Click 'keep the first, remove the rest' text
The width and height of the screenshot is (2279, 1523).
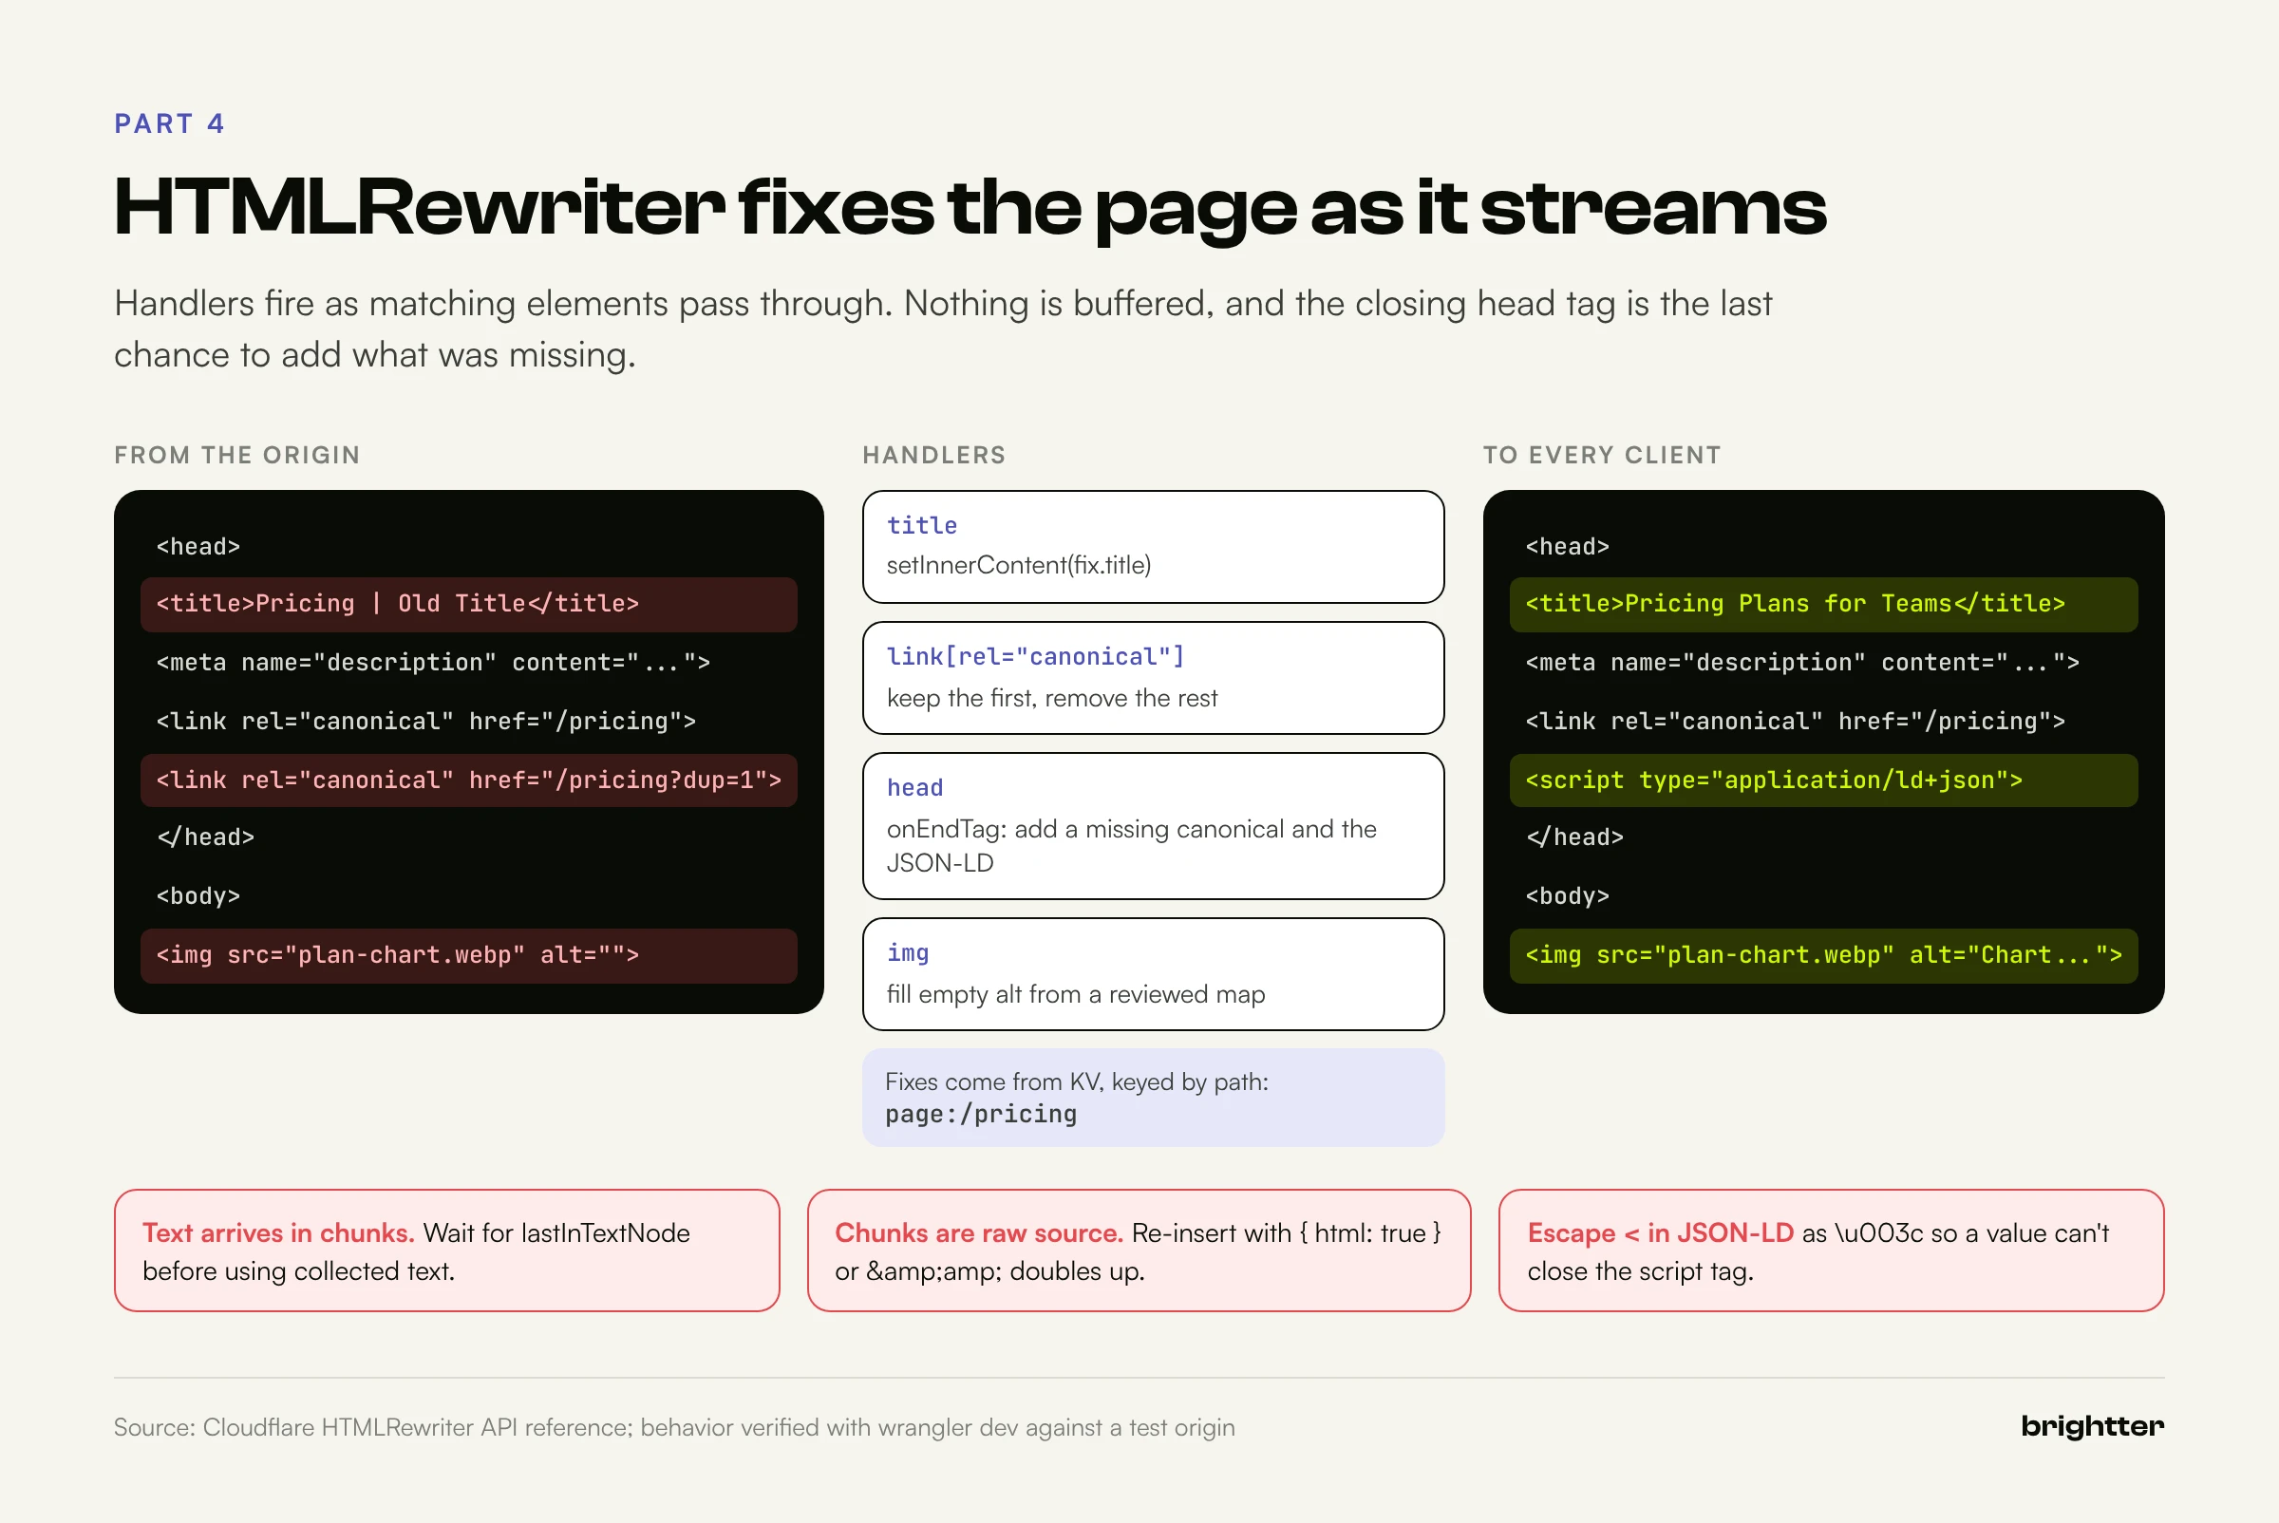click(1052, 699)
